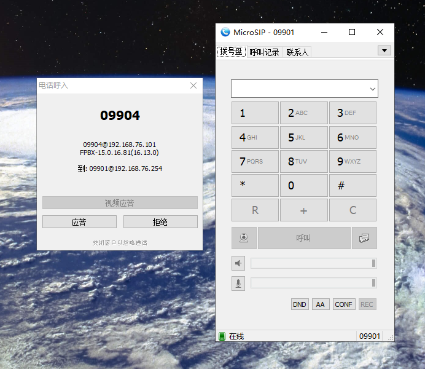
Task: Dial digit 3 DEF on keypad
Action: (353, 113)
